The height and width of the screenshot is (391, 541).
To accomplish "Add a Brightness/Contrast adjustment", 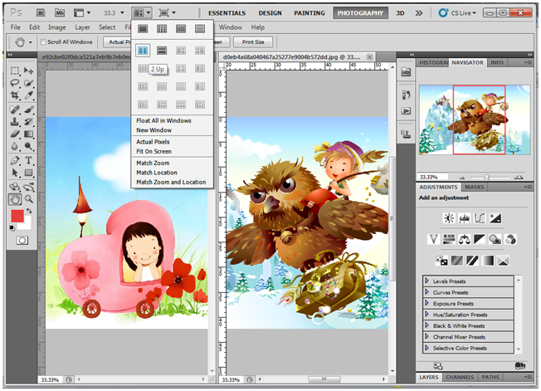I will coord(449,218).
